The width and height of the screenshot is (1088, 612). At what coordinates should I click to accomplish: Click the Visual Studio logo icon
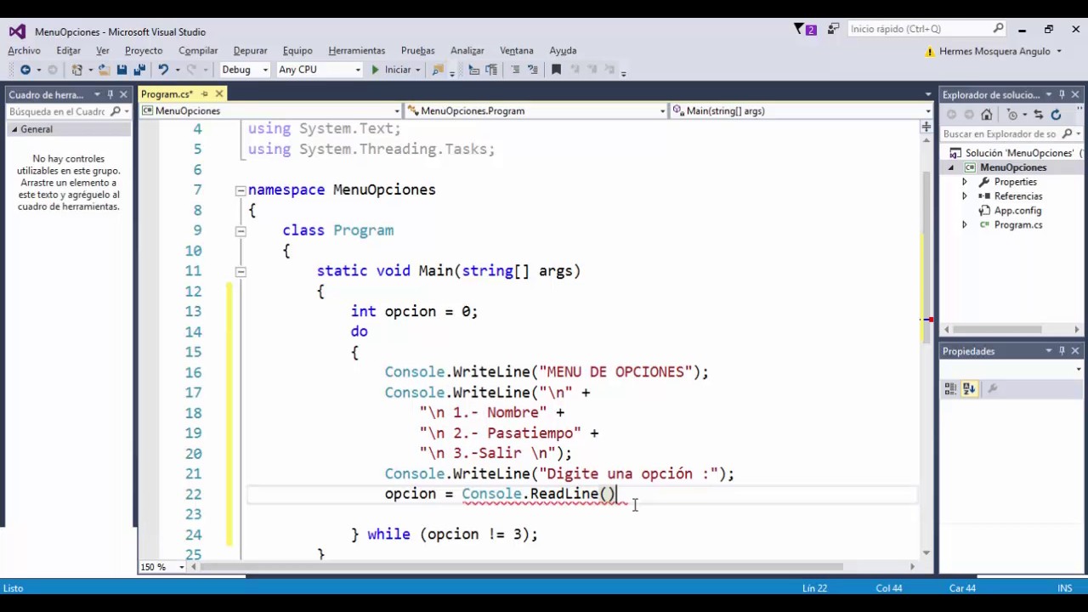coord(17,31)
